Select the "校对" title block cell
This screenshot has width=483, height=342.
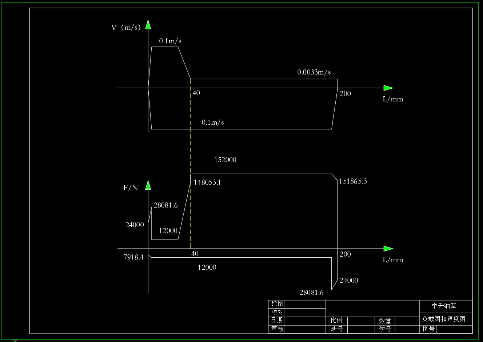[x=277, y=312]
